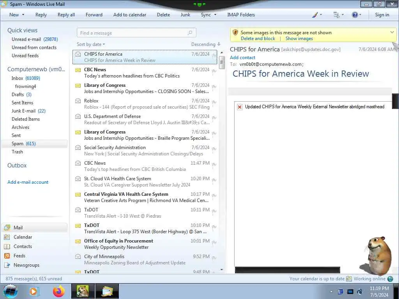Screen dimensions: 399x299
Task: Click the Windows Live Mail taskbar button
Action: click(107, 291)
